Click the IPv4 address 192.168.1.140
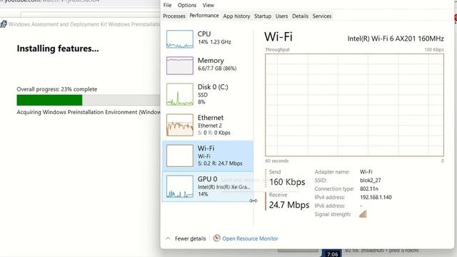Viewport: 457px width, 257px height. [x=376, y=197]
